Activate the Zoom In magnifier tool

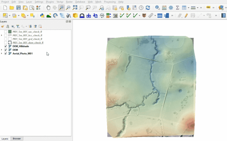62,8
